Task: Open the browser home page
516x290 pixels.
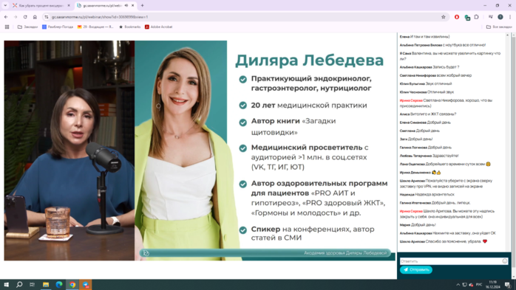Action: pyautogui.click(x=35, y=17)
